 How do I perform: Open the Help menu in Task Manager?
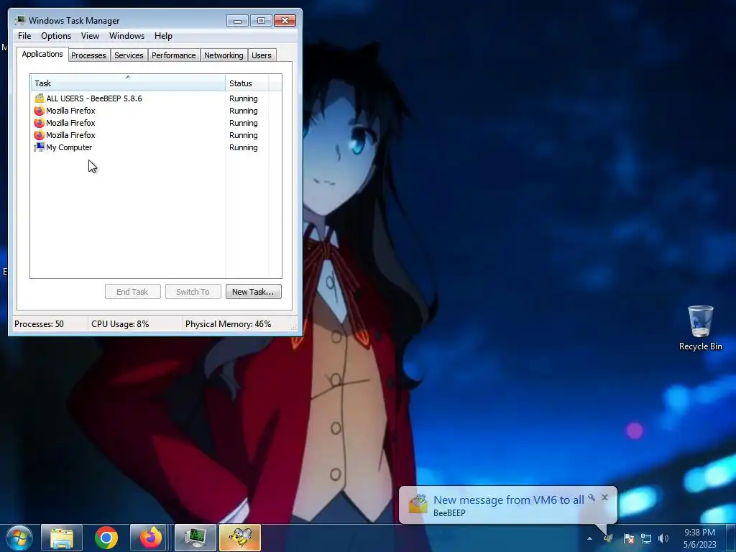tap(163, 36)
